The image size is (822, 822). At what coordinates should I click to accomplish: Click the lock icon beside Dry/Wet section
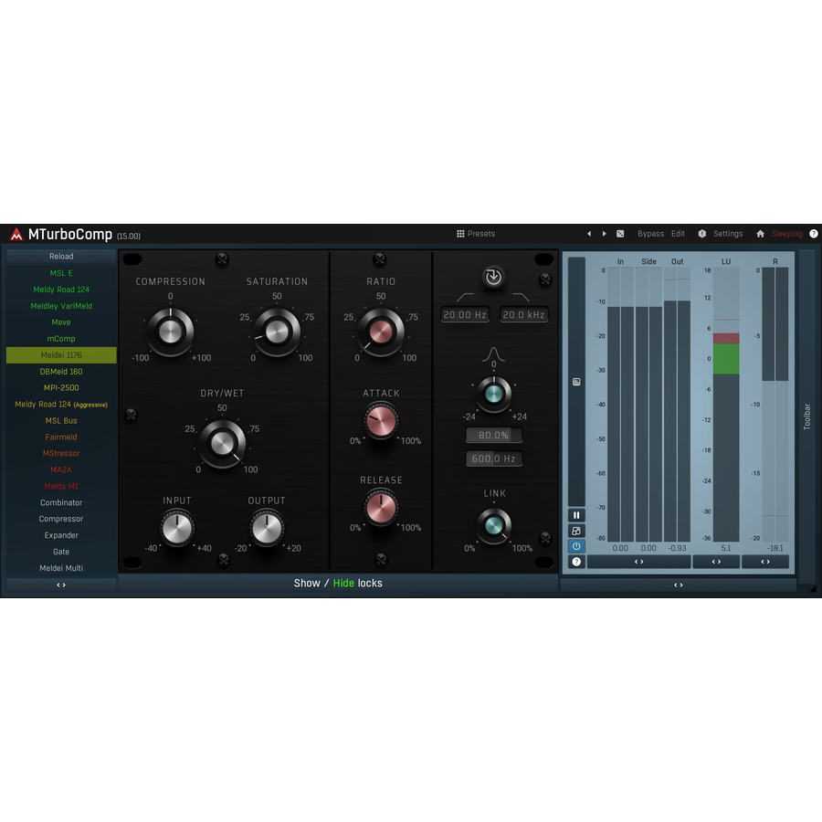pyautogui.click(x=131, y=415)
